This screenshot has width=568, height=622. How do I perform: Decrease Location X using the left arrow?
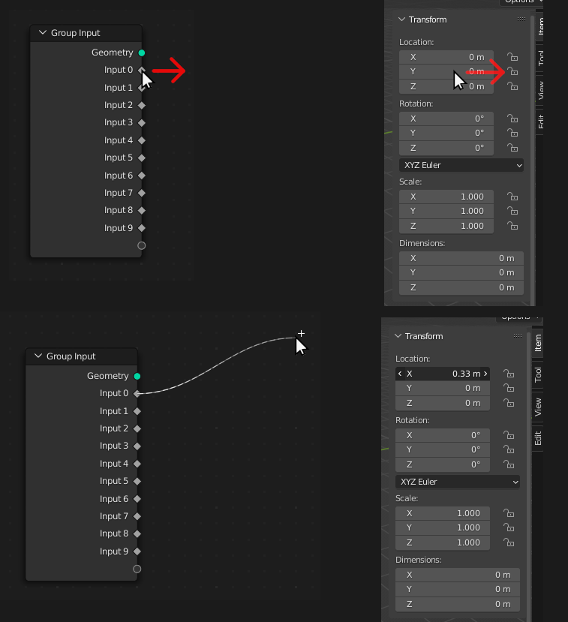[x=400, y=374]
